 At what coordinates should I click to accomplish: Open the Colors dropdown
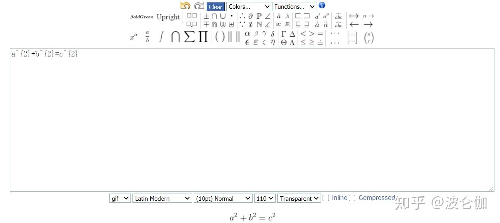[x=249, y=7]
